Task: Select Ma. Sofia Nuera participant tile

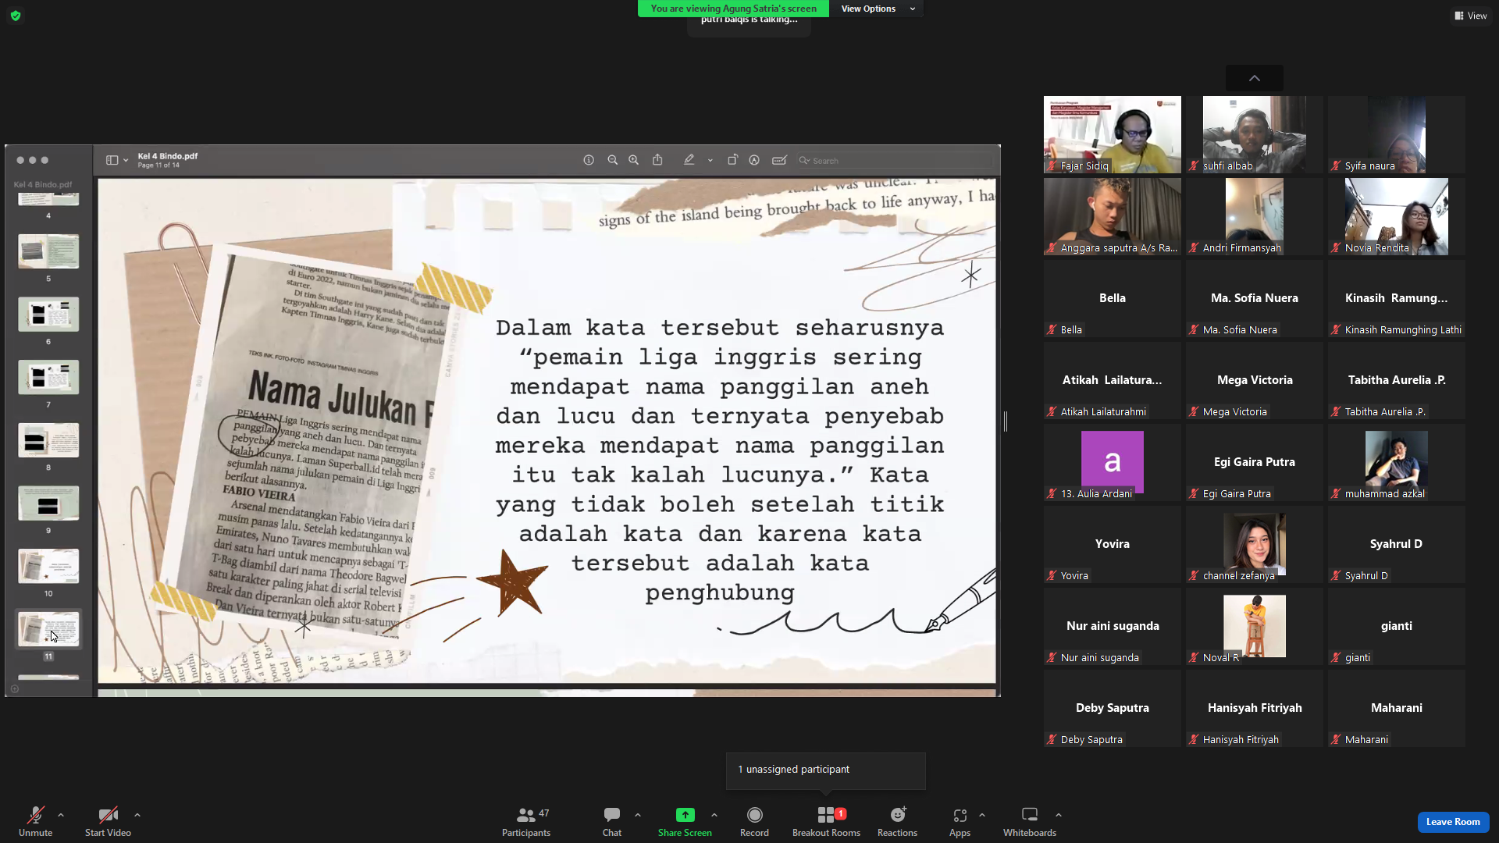Action: point(1255,298)
